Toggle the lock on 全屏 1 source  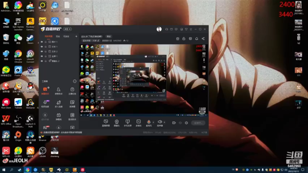coord(45,56)
